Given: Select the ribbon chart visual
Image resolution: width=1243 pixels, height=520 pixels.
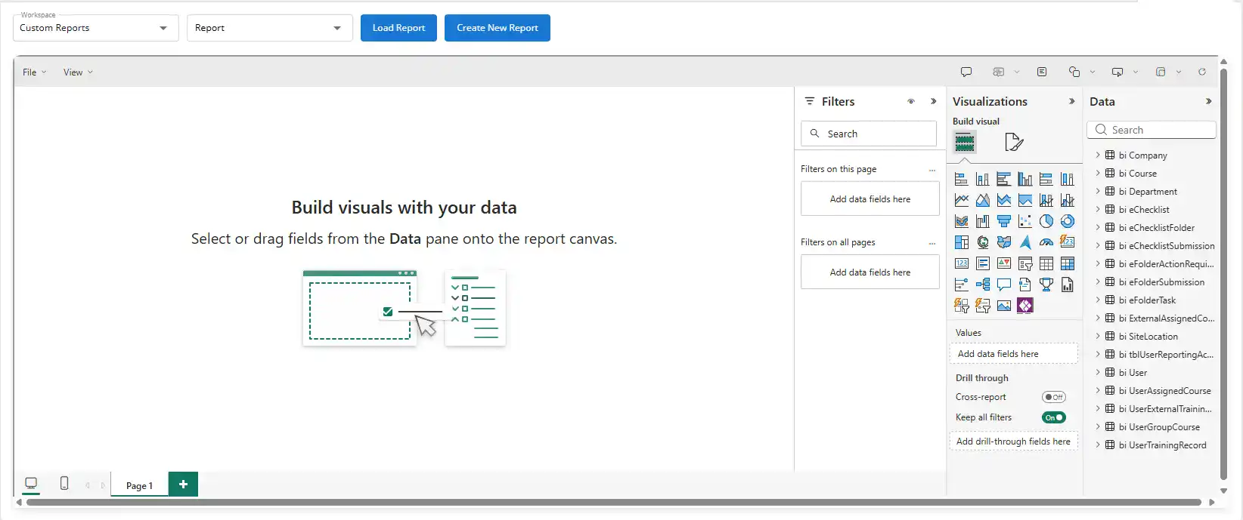Looking at the screenshot, I should (x=961, y=221).
